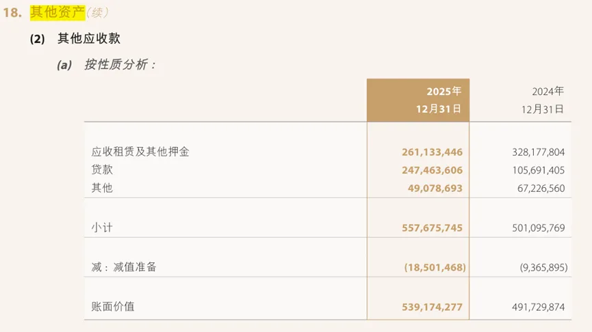Click the 2025 subtotal 557,675,745
The image size is (592, 332).
tap(432, 227)
